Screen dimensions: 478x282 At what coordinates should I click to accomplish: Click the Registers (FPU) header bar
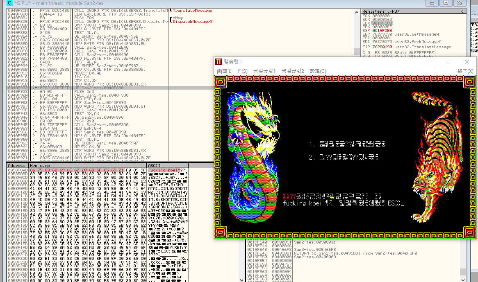tap(414, 11)
